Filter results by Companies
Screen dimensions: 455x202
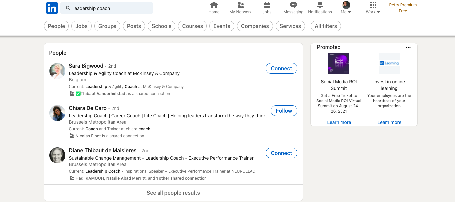255,26
